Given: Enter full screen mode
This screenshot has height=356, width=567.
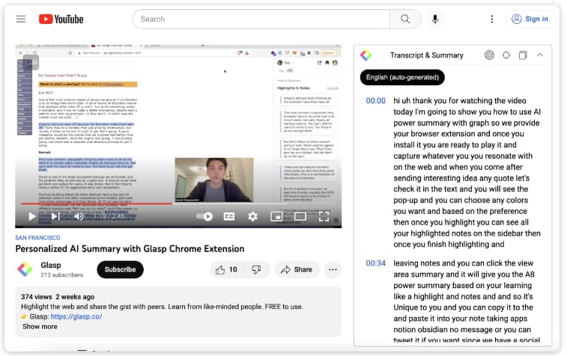Looking at the screenshot, I should point(324,216).
